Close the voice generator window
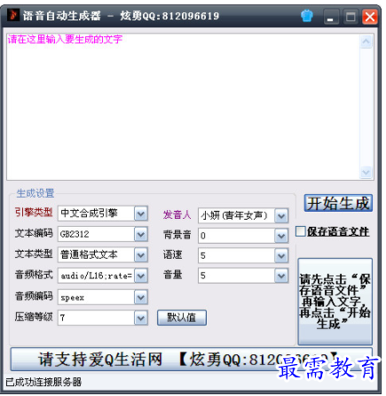The image size is (386, 396). click(370, 17)
